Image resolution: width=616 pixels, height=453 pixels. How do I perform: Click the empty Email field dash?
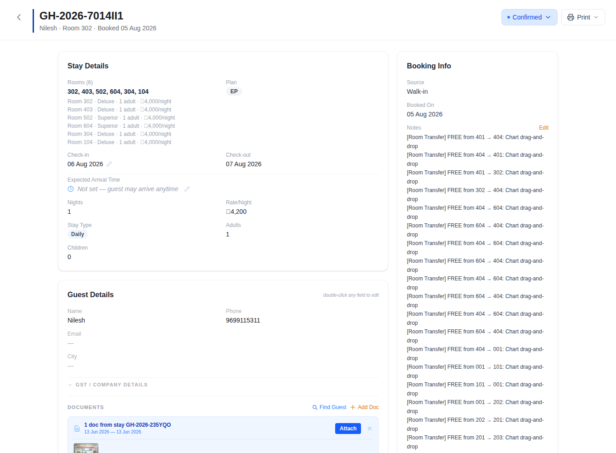(71, 343)
